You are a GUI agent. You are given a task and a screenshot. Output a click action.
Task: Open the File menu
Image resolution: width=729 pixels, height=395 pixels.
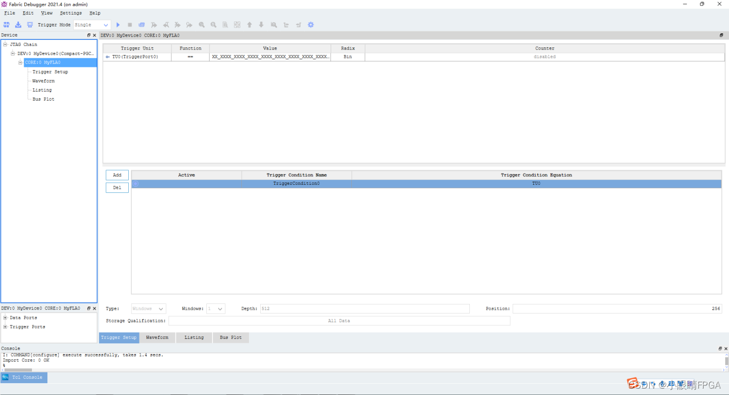pyautogui.click(x=10, y=13)
